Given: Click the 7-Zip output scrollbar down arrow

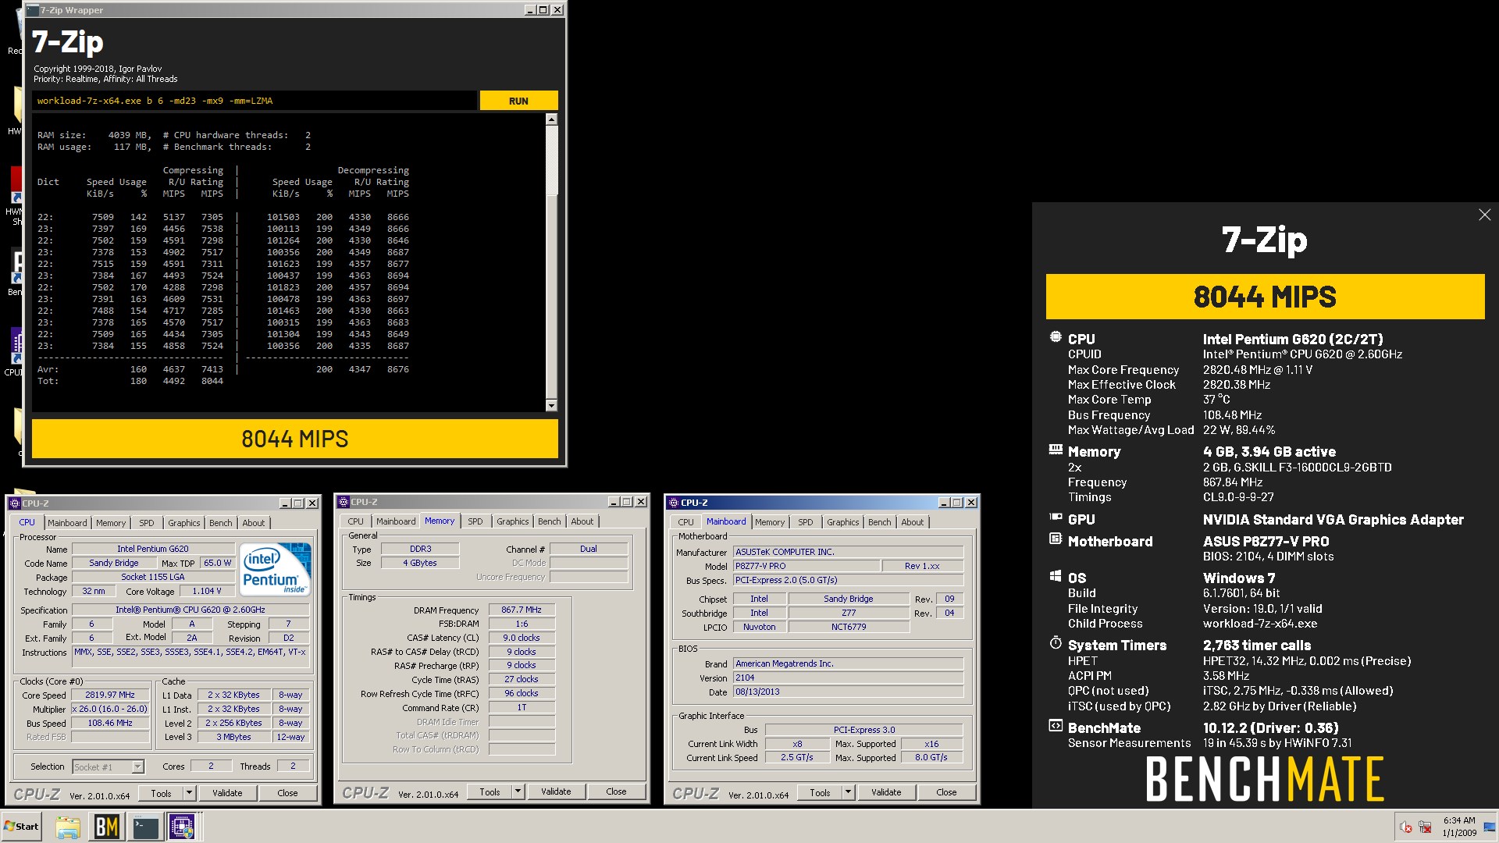Looking at the screenshot, I should click(x=551, y=405).
